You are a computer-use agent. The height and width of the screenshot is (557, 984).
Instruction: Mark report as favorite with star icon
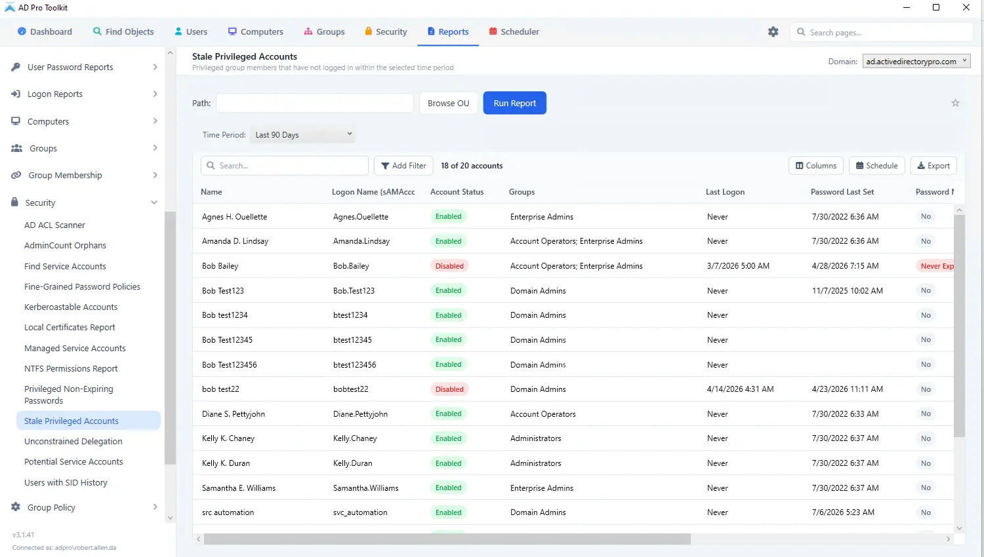955,103
